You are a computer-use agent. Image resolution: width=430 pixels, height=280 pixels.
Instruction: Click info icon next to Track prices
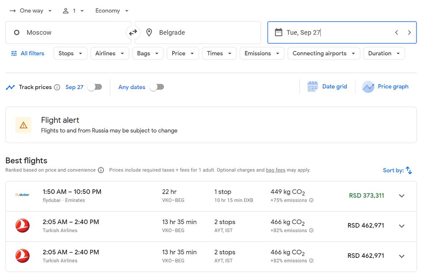click(57, 87)
